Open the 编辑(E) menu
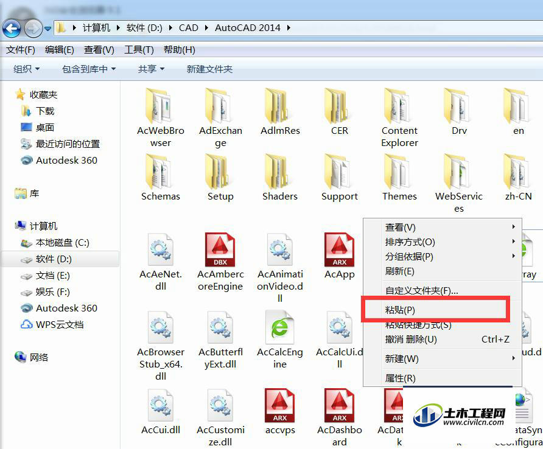The width and height of the screenshot is (543, 449). pyautogui.click(x=60, y=50)
